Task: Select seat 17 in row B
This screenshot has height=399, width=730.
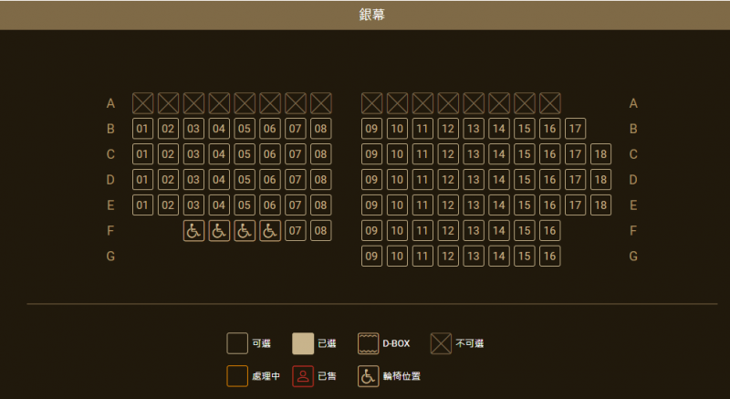Action: click(x=575, y=129)
